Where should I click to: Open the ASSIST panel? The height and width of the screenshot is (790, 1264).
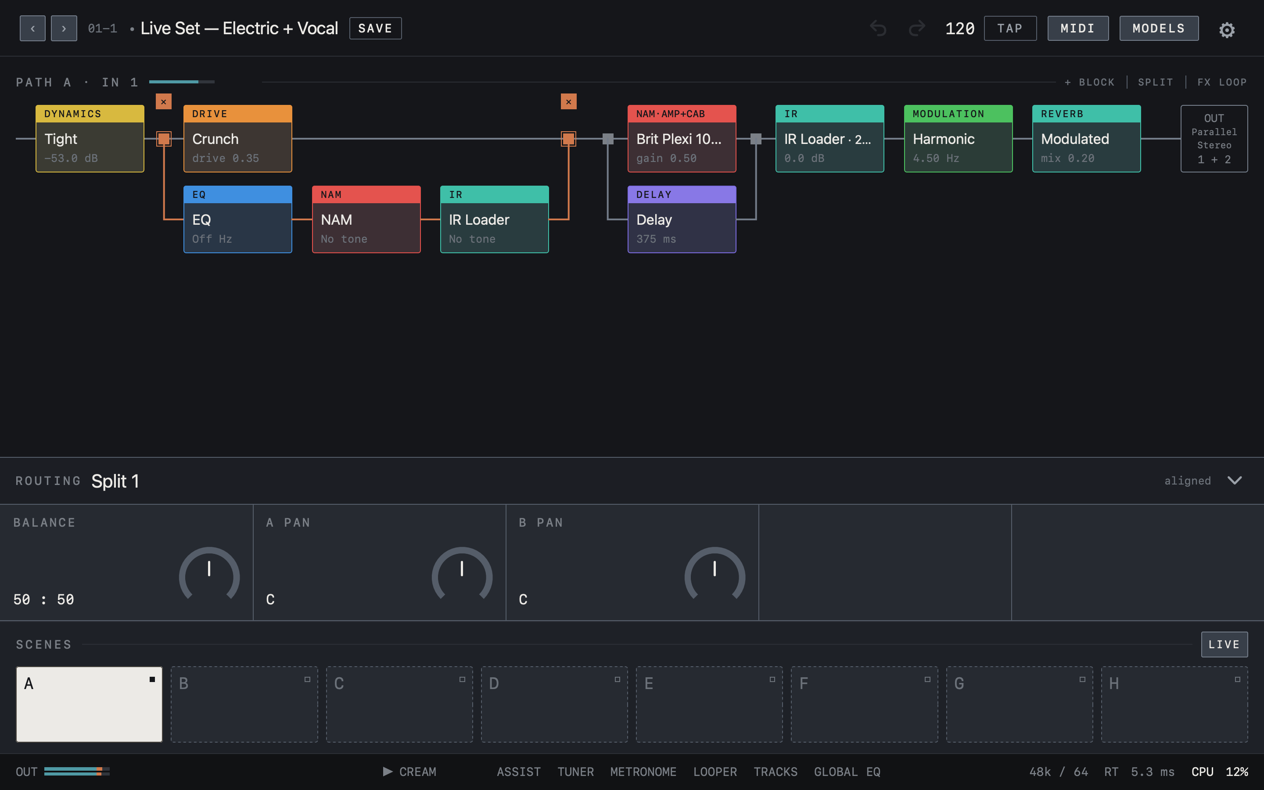coord(518,771)
